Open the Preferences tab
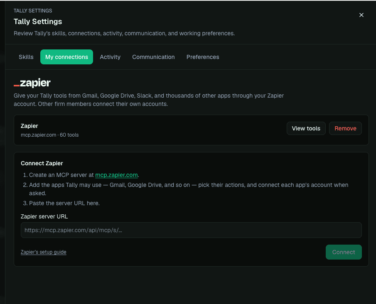This screenshot has height=304, width=376. (203, 57)
